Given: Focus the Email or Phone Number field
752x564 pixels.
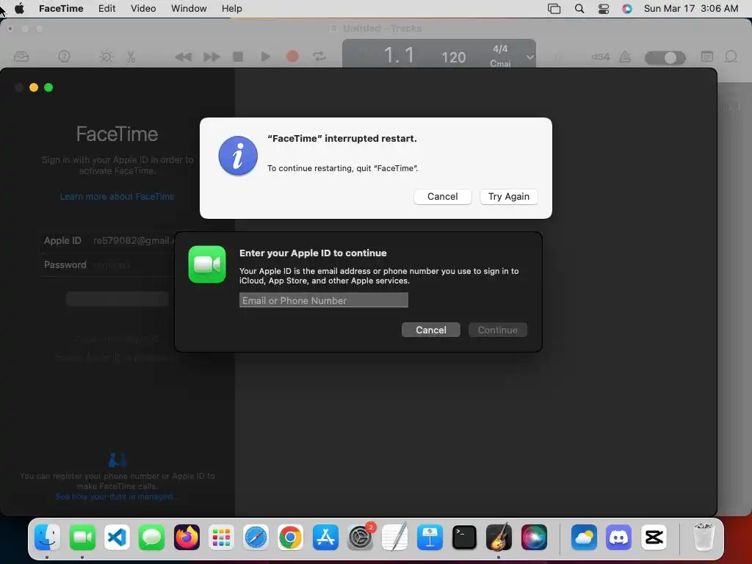Looking at the screenshot, I should 324,300.
